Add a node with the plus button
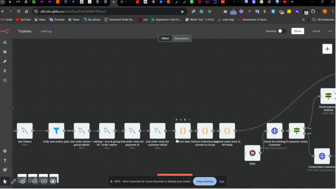 pyautogui.click(x=327, y=49)
